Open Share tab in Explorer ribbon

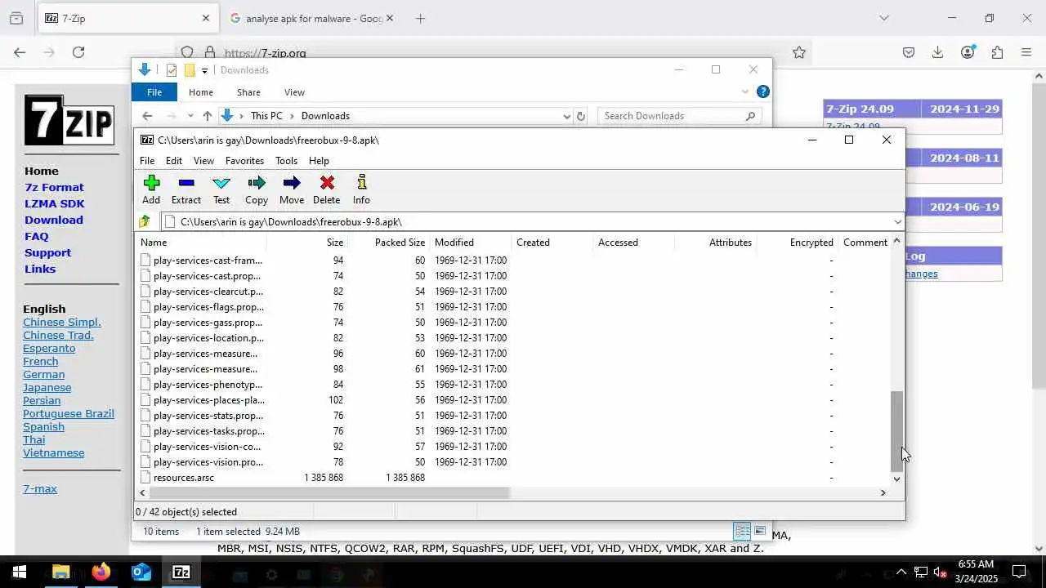(248, 92)
